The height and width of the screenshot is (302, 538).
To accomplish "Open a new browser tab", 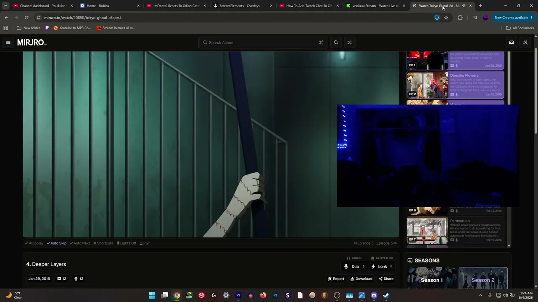I will click(480, 6).
